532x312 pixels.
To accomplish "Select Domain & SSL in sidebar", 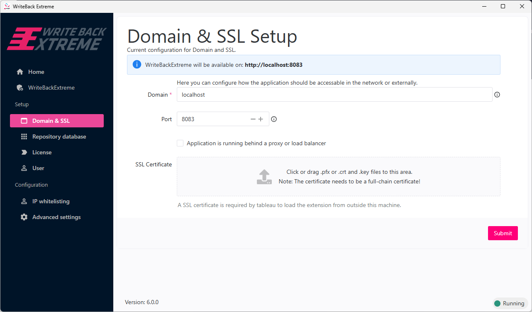I will coord(57,121).
